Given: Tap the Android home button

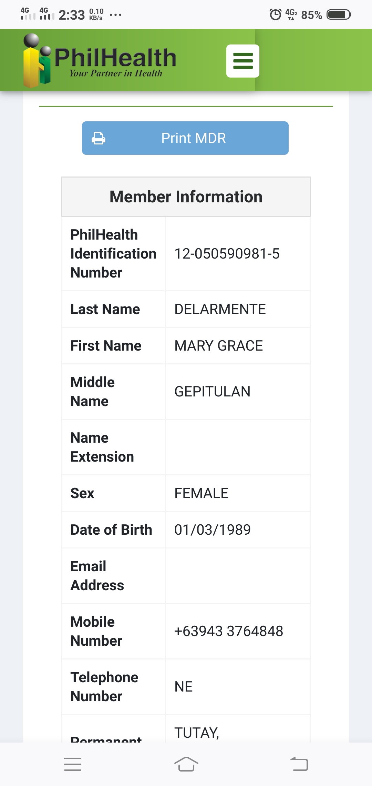Looking at the screenshot, I should (x=186, y=764).
